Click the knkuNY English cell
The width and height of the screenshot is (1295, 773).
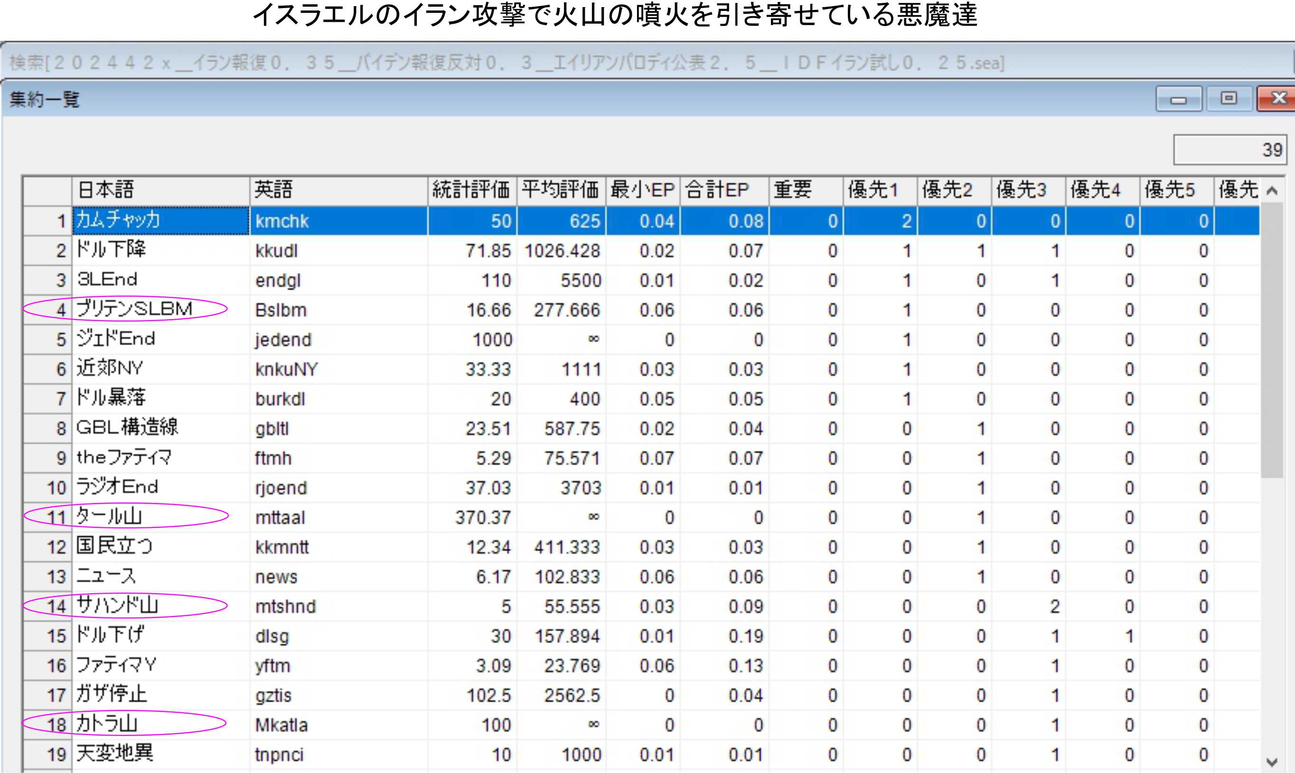(x=339, y=369)
